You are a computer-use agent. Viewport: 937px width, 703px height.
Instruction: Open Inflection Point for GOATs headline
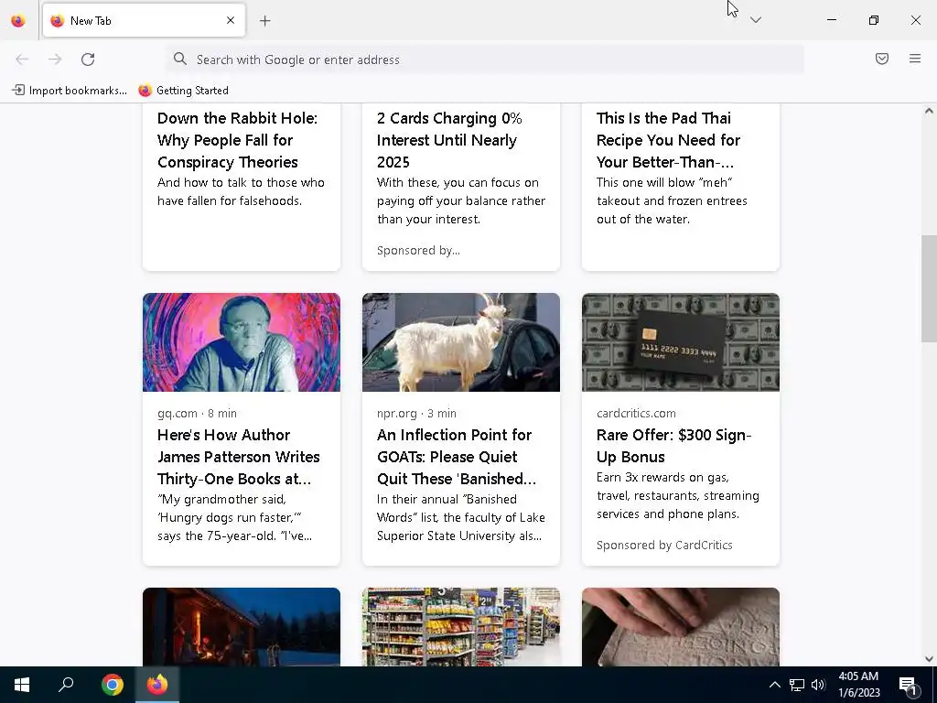[x=457, y=457]
